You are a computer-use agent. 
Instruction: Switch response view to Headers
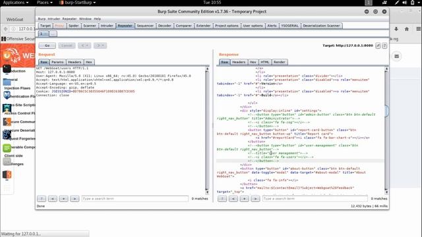[239, 62]
